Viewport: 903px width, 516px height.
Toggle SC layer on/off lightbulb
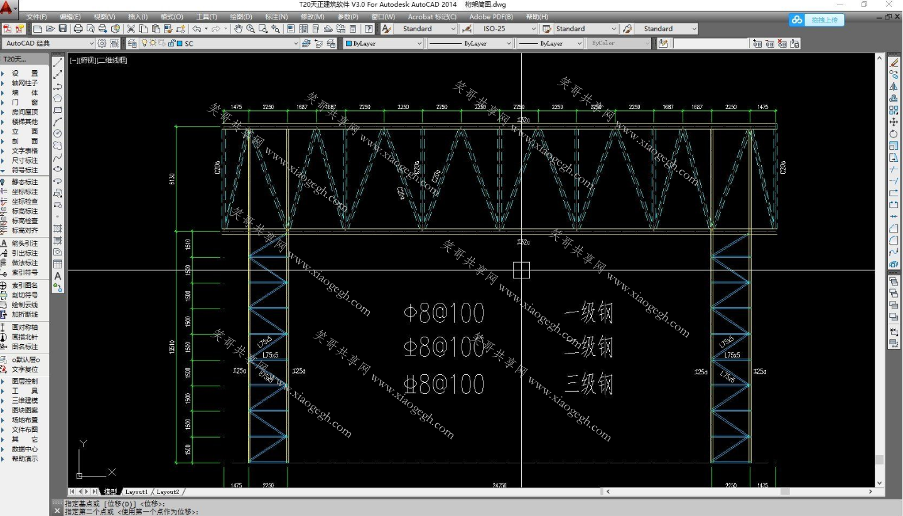(x=145, y=44)
